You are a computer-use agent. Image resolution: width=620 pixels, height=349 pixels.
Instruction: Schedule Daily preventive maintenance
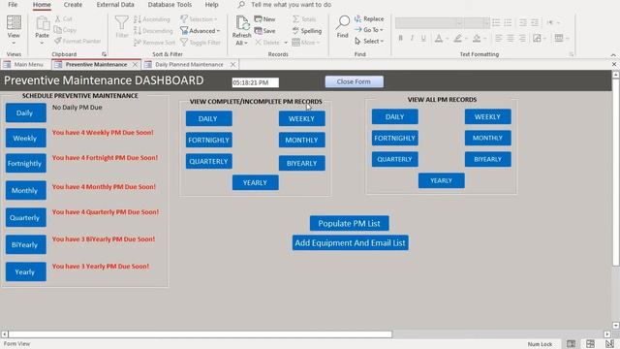[26, 113]
